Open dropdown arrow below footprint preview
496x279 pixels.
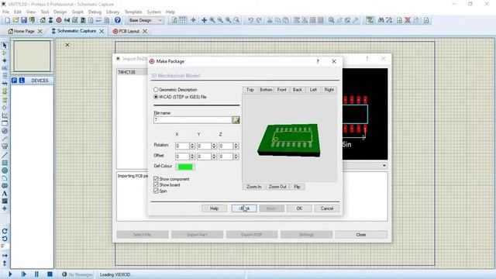(x=384, y=165)
